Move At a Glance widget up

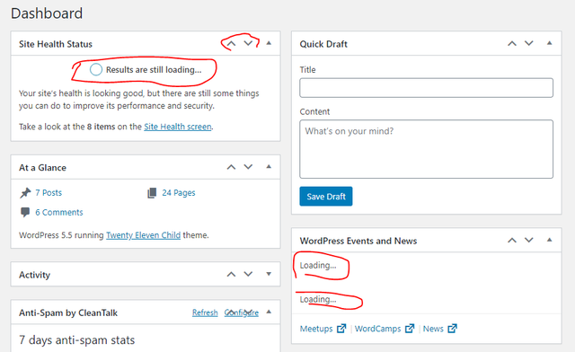(x=231, y=167)
